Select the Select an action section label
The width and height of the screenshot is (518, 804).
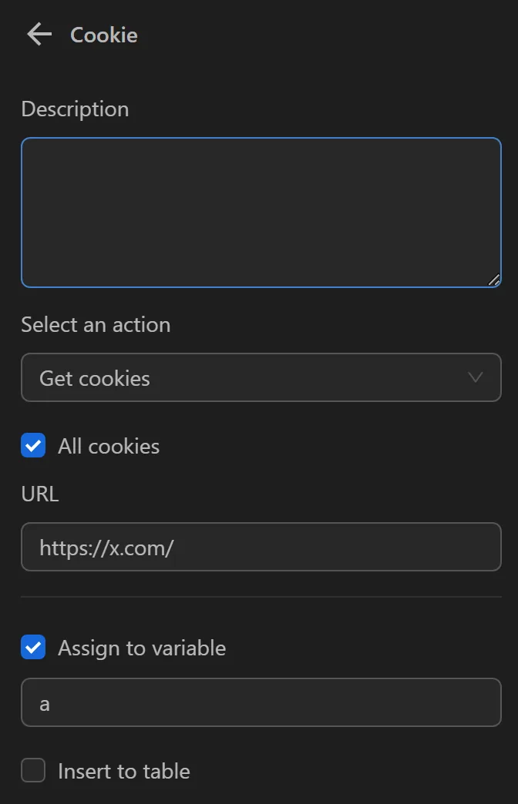point(95,324)
